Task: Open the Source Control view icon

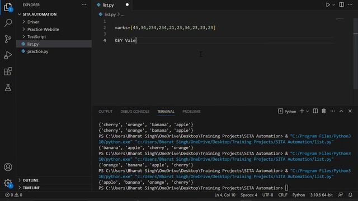Action: click(8, 39)
